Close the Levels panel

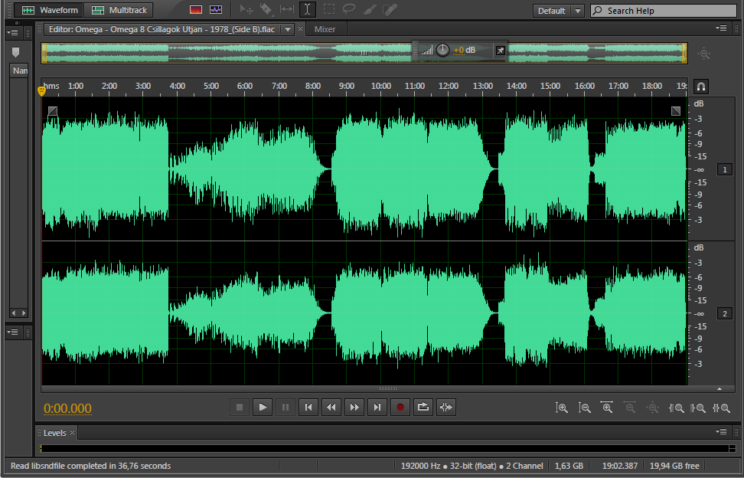click(x=72, y=433)
